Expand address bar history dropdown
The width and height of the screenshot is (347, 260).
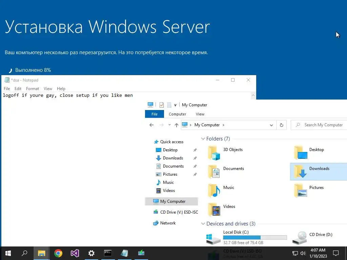(271, 125)
